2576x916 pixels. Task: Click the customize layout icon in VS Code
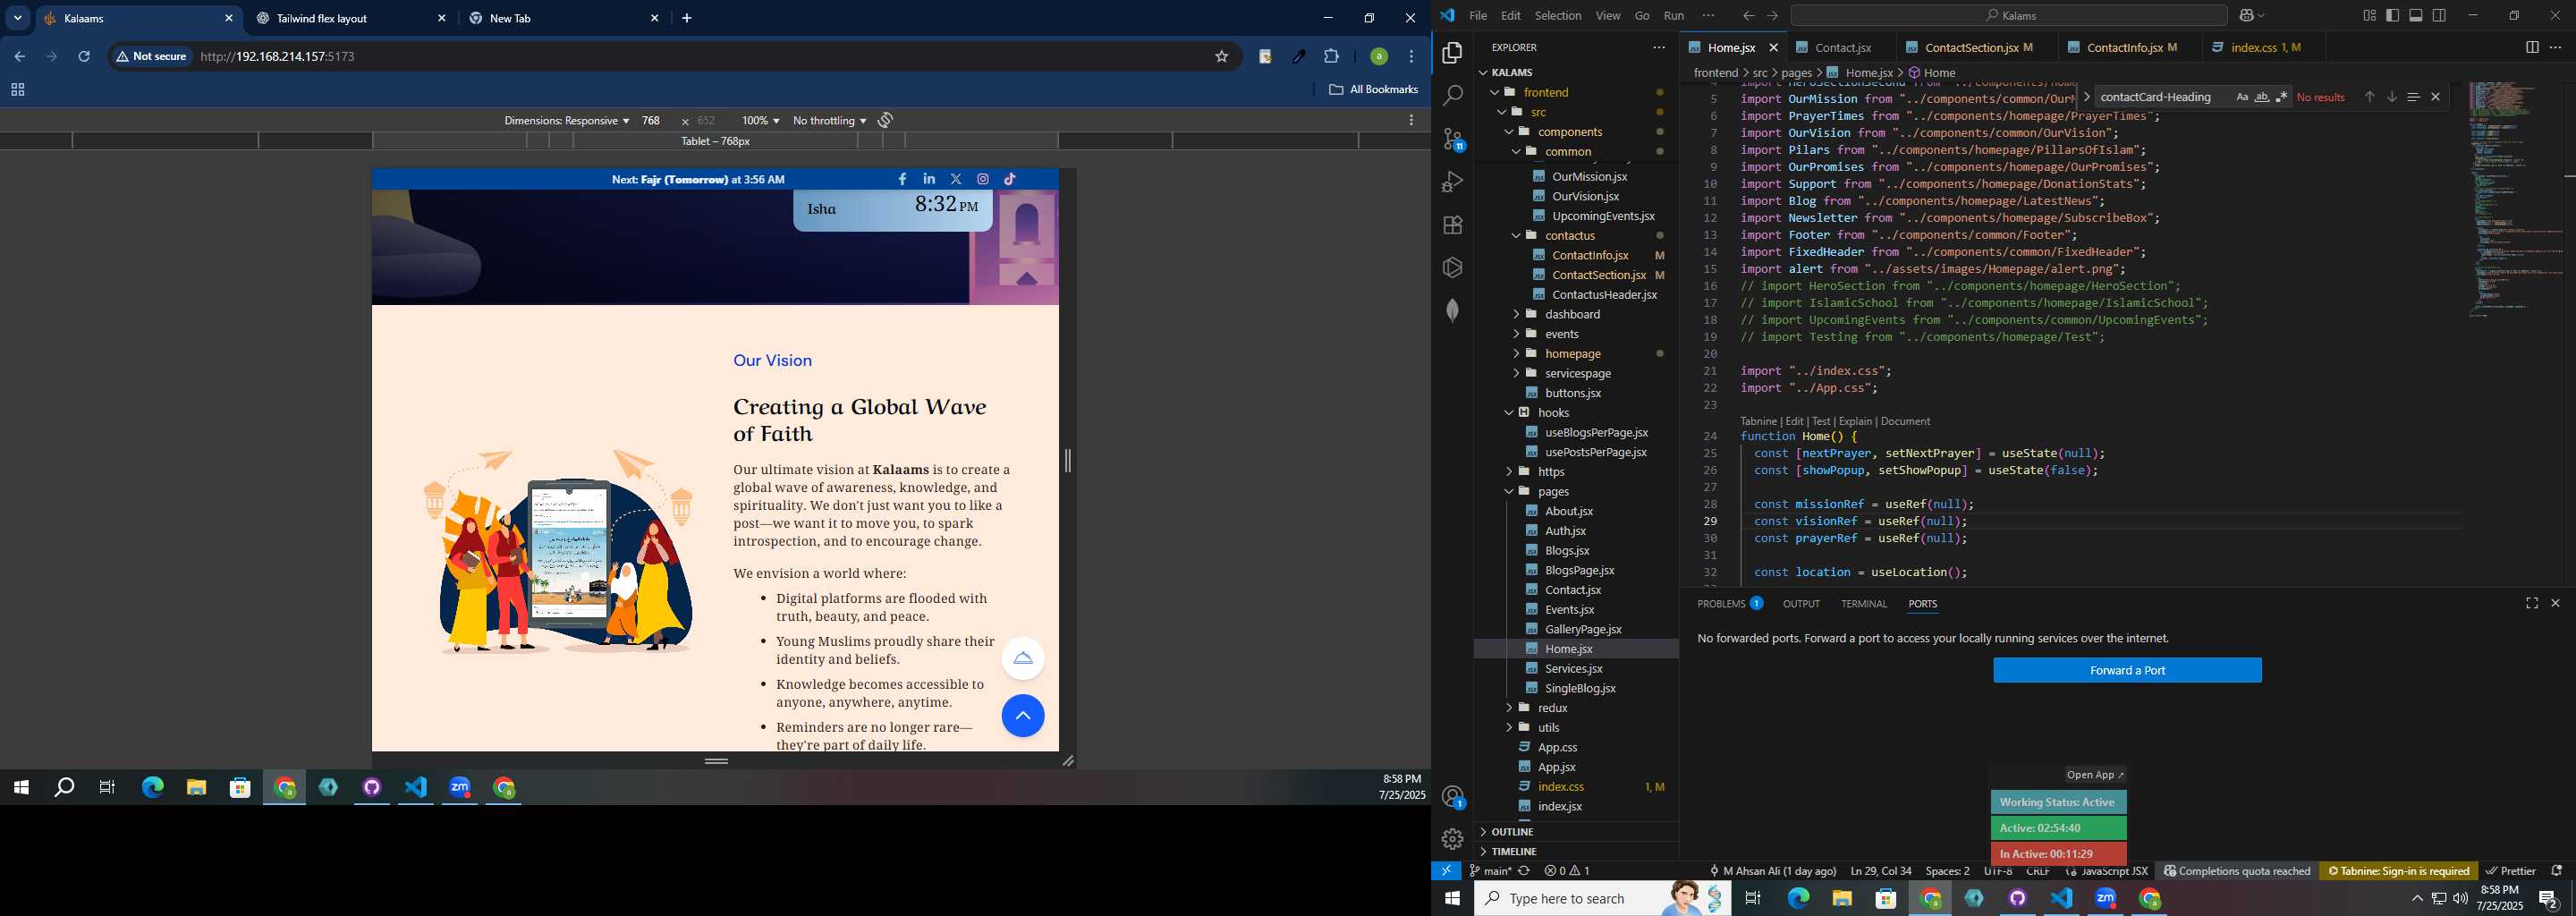[x=2369, y=15]
